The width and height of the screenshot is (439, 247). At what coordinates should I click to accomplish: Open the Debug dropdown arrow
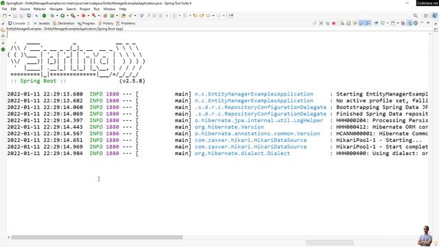click(x=57, y=16)
